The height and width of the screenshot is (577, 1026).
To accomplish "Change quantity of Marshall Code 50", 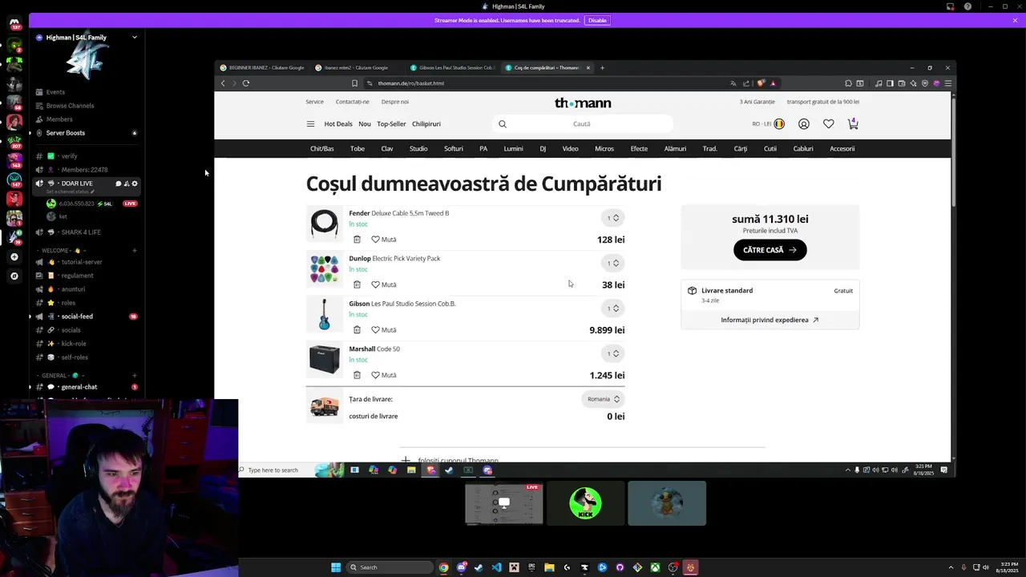I will pos(612,353).
